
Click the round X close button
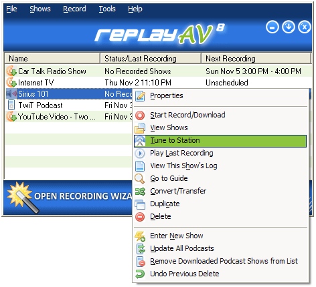tap(305, 27)
